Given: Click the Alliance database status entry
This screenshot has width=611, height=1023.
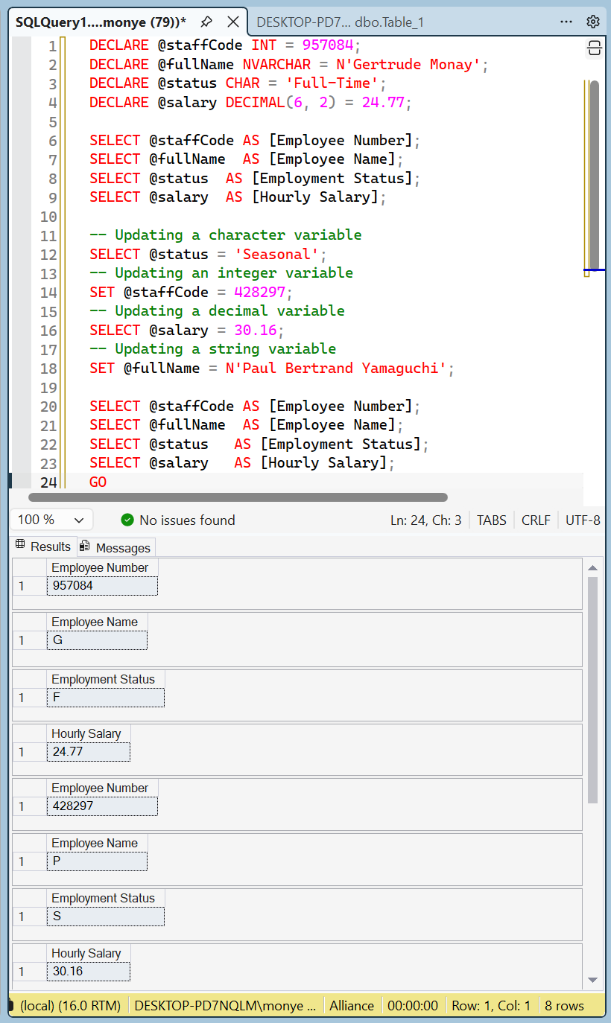Looking at the screenshot, I should tap(352, 1006).
